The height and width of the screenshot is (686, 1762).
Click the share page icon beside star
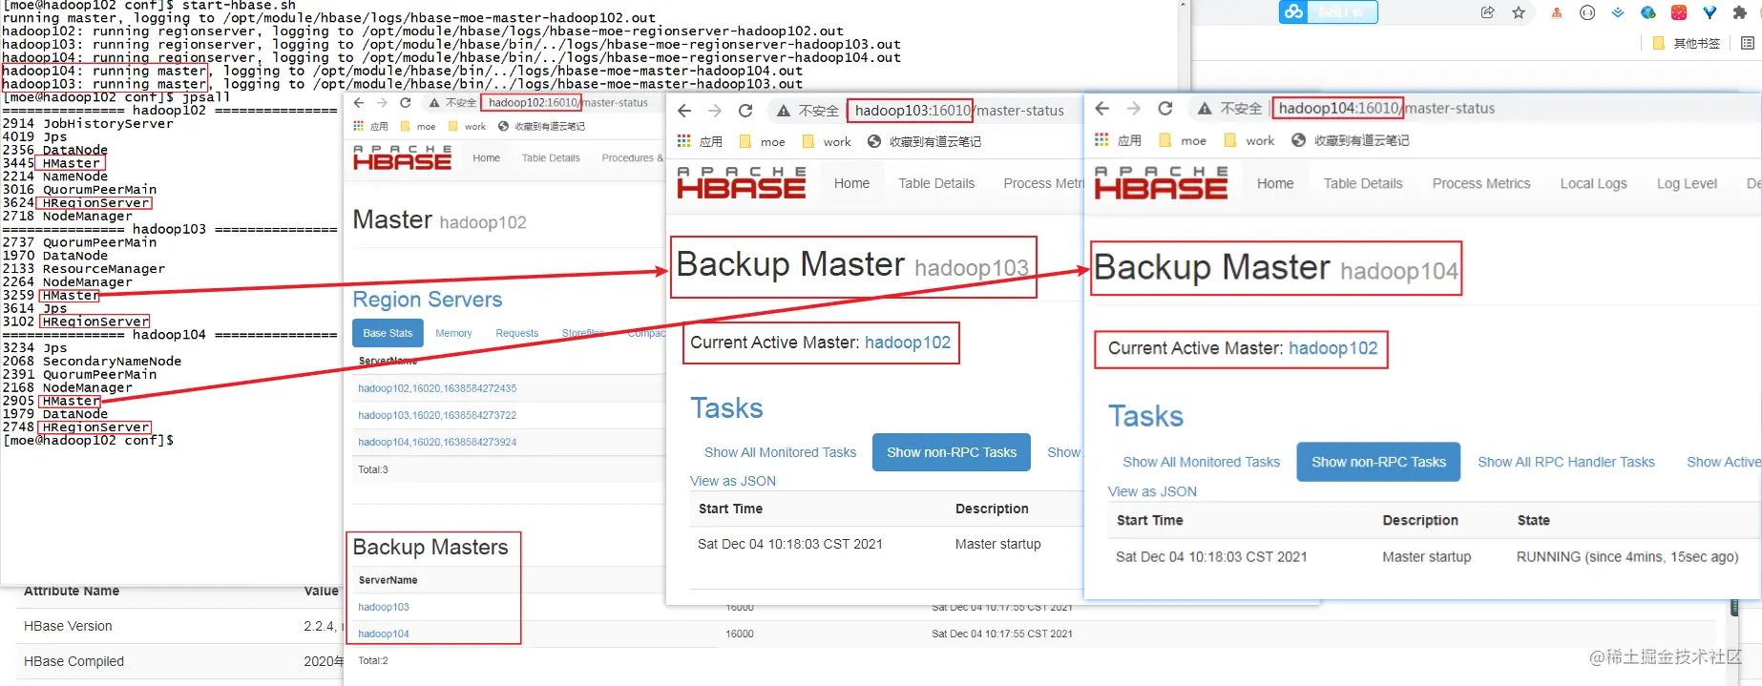click(1487, 12)
